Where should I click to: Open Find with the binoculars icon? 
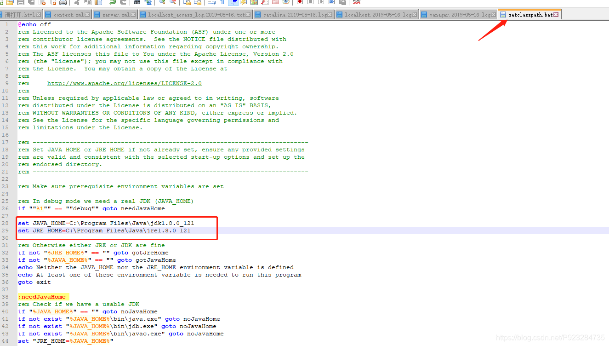137,2
